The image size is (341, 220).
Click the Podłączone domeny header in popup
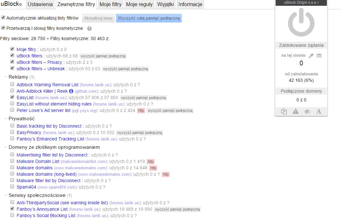point(301,91)
